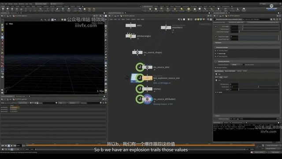Select the attribwrangle1 node
The height and width of the screenshot is (159, 282).
tap(130, 36)
